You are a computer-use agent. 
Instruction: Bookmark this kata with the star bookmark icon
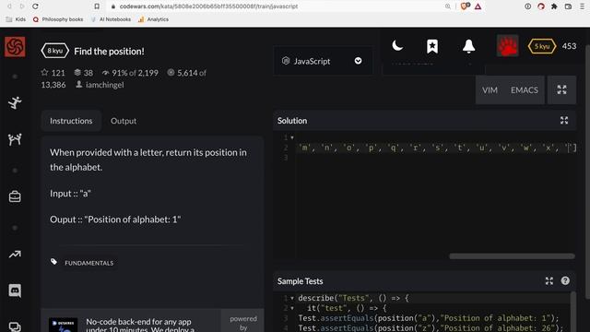pyautogui.click(x=432, y=46)
